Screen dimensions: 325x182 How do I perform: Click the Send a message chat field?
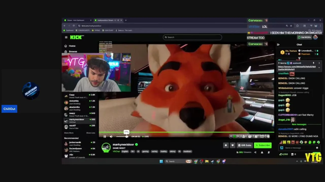coord(300,148)
